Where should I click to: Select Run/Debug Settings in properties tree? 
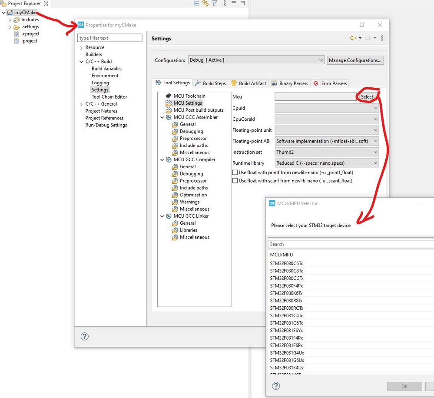coord(106,125)
